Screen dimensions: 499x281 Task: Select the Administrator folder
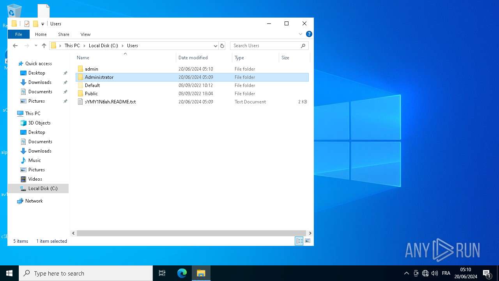(192, 77)
